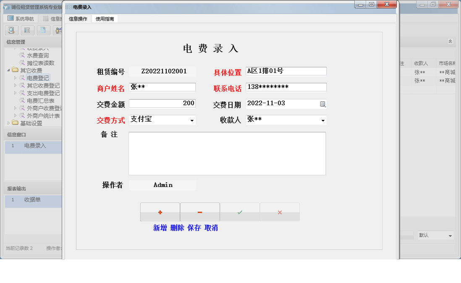The width and height of the screenshot is (461, 283).
Task: Click the red X cancel button
Action: coord(280,212)
